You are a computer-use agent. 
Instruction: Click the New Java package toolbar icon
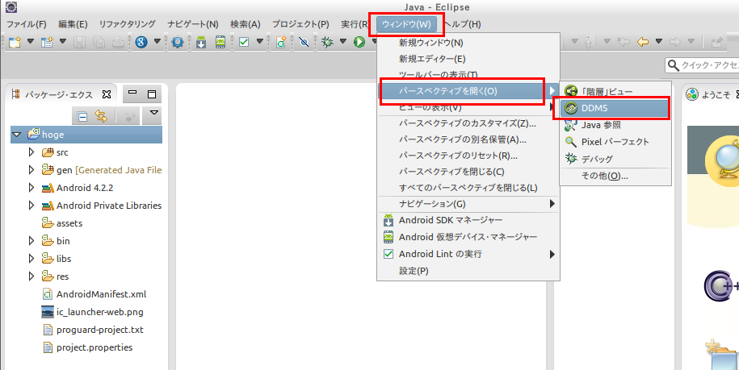coord(47,42)
